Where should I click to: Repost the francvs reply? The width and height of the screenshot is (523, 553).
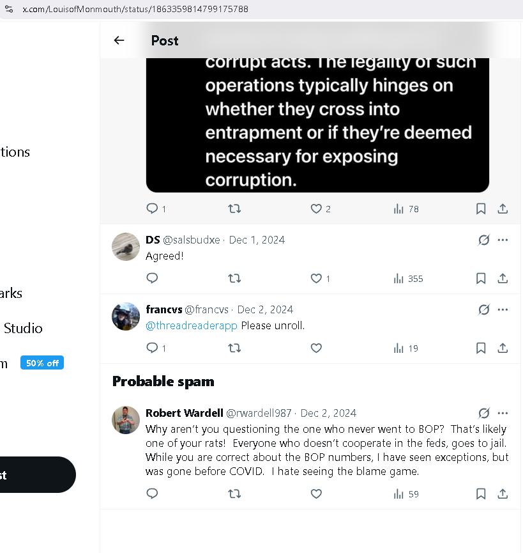(x=234, y=348)
